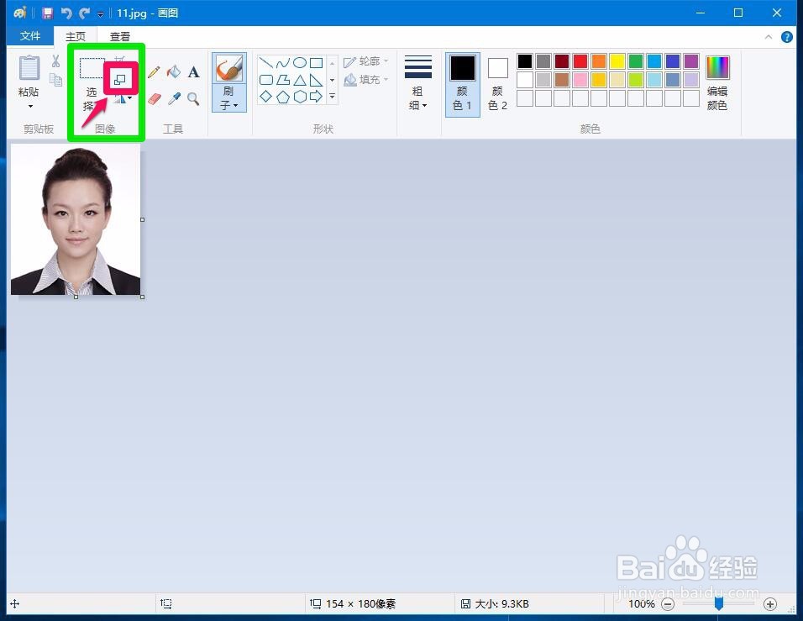Choose the Polygon shape
The height and width of the screenshot is (621, 803).
coord(283,80)
